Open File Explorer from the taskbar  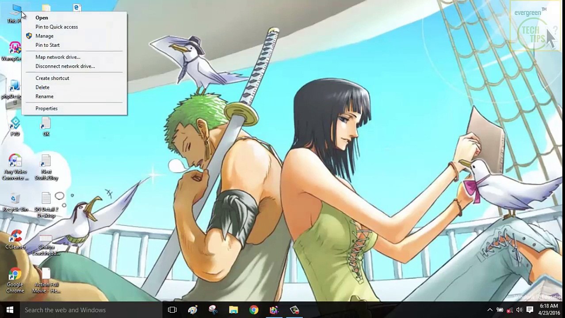click(233, 310)
